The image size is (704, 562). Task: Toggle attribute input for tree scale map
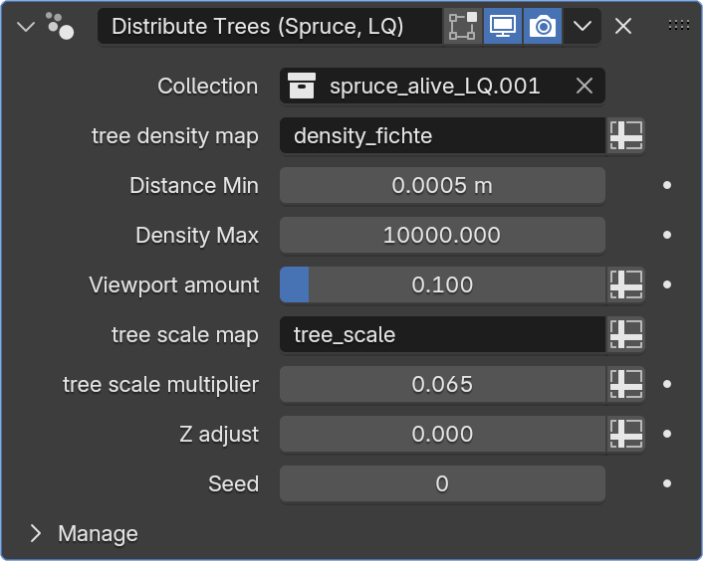click(x=626, y=335)
